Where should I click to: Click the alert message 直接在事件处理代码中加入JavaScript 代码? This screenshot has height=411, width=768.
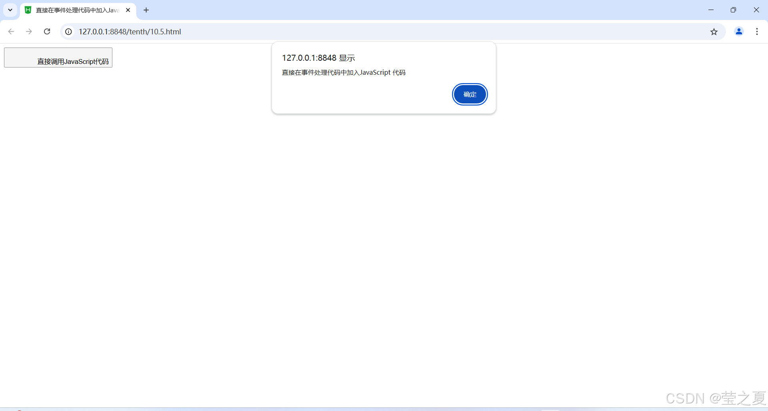pos(344,72)
